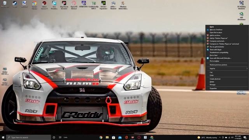Choose Rename in the context menu
Screen dimensions: 249x140
pos(227,85)
